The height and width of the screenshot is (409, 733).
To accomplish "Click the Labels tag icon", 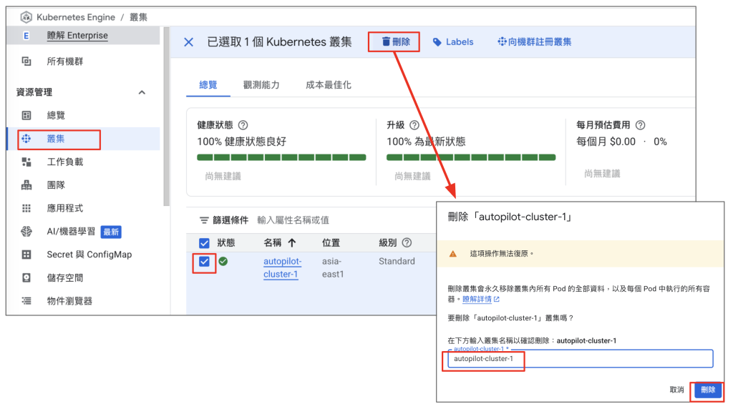I will (437, 42).
